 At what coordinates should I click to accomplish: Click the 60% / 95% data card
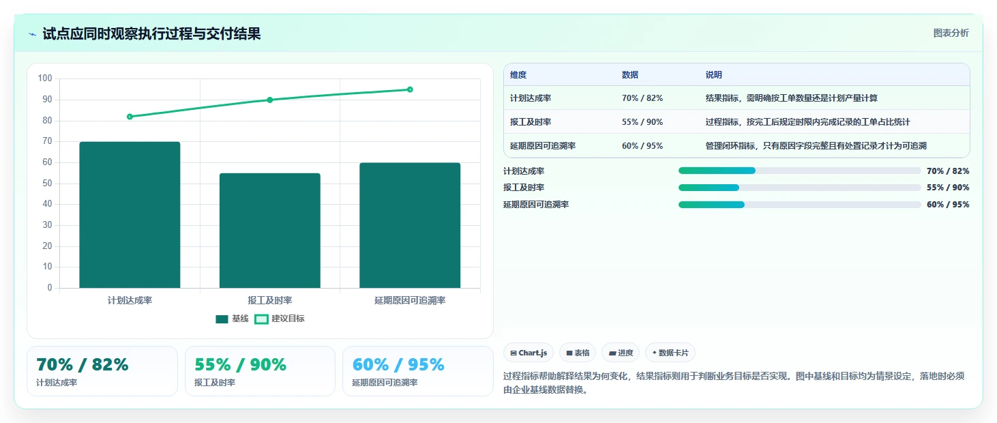tap(417, 371)
